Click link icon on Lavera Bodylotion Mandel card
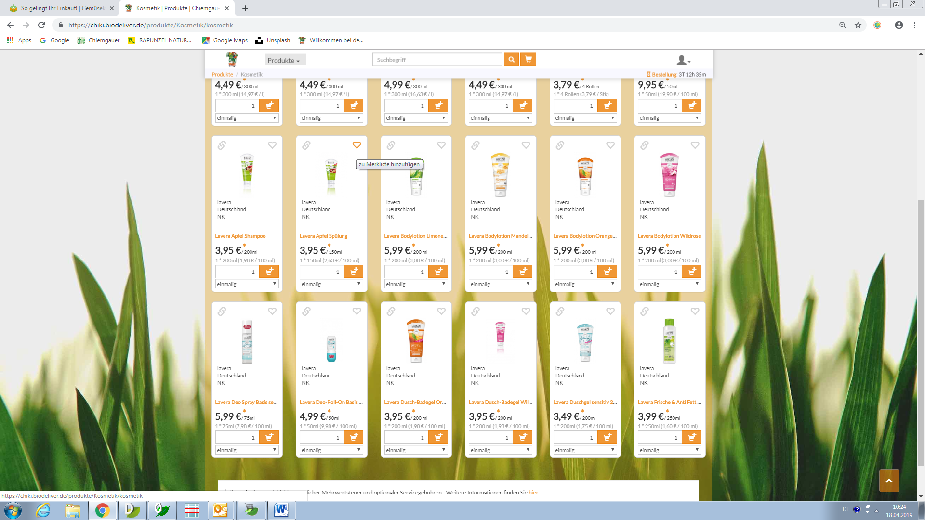Viewport: 925px width, 520px height. [x=476, y=145]
